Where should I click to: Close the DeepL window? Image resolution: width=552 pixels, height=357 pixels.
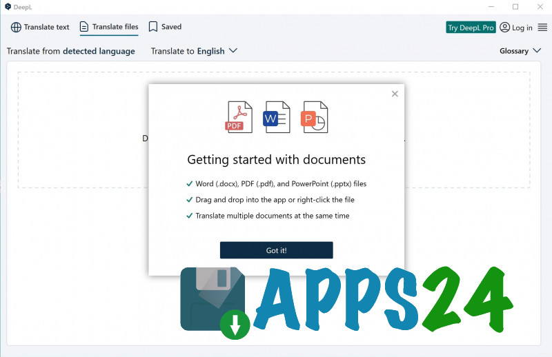tap(540, 7)
